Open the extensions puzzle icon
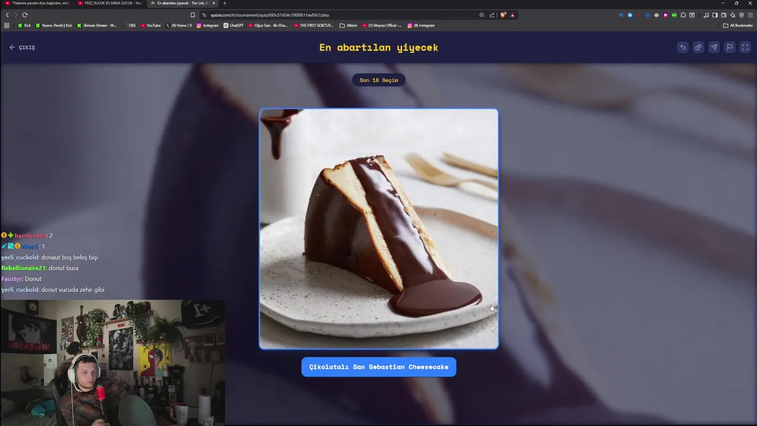Image resolution: width=757 pixels, height=426 pixels. pos(683,15)
